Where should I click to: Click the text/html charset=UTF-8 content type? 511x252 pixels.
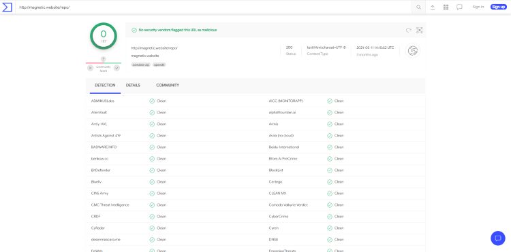326,48
